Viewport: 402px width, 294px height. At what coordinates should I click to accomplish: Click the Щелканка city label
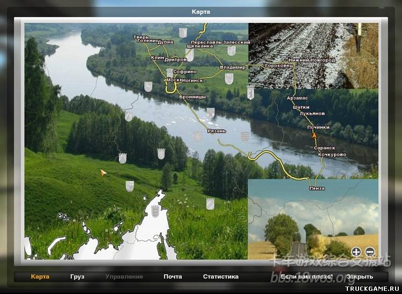pos(200,47)
